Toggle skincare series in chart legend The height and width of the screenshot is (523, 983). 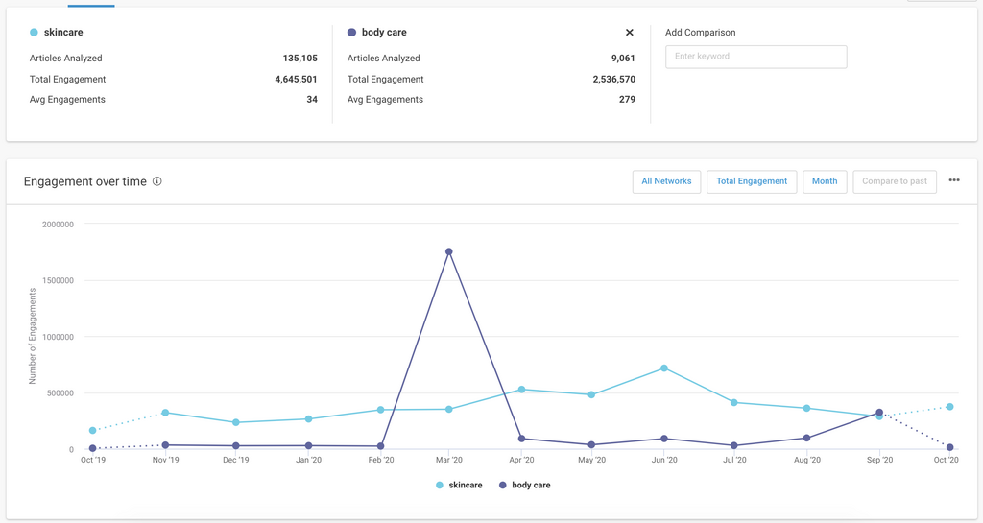pos(459,486)
